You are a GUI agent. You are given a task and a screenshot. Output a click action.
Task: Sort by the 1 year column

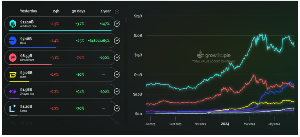pos(106,11)
